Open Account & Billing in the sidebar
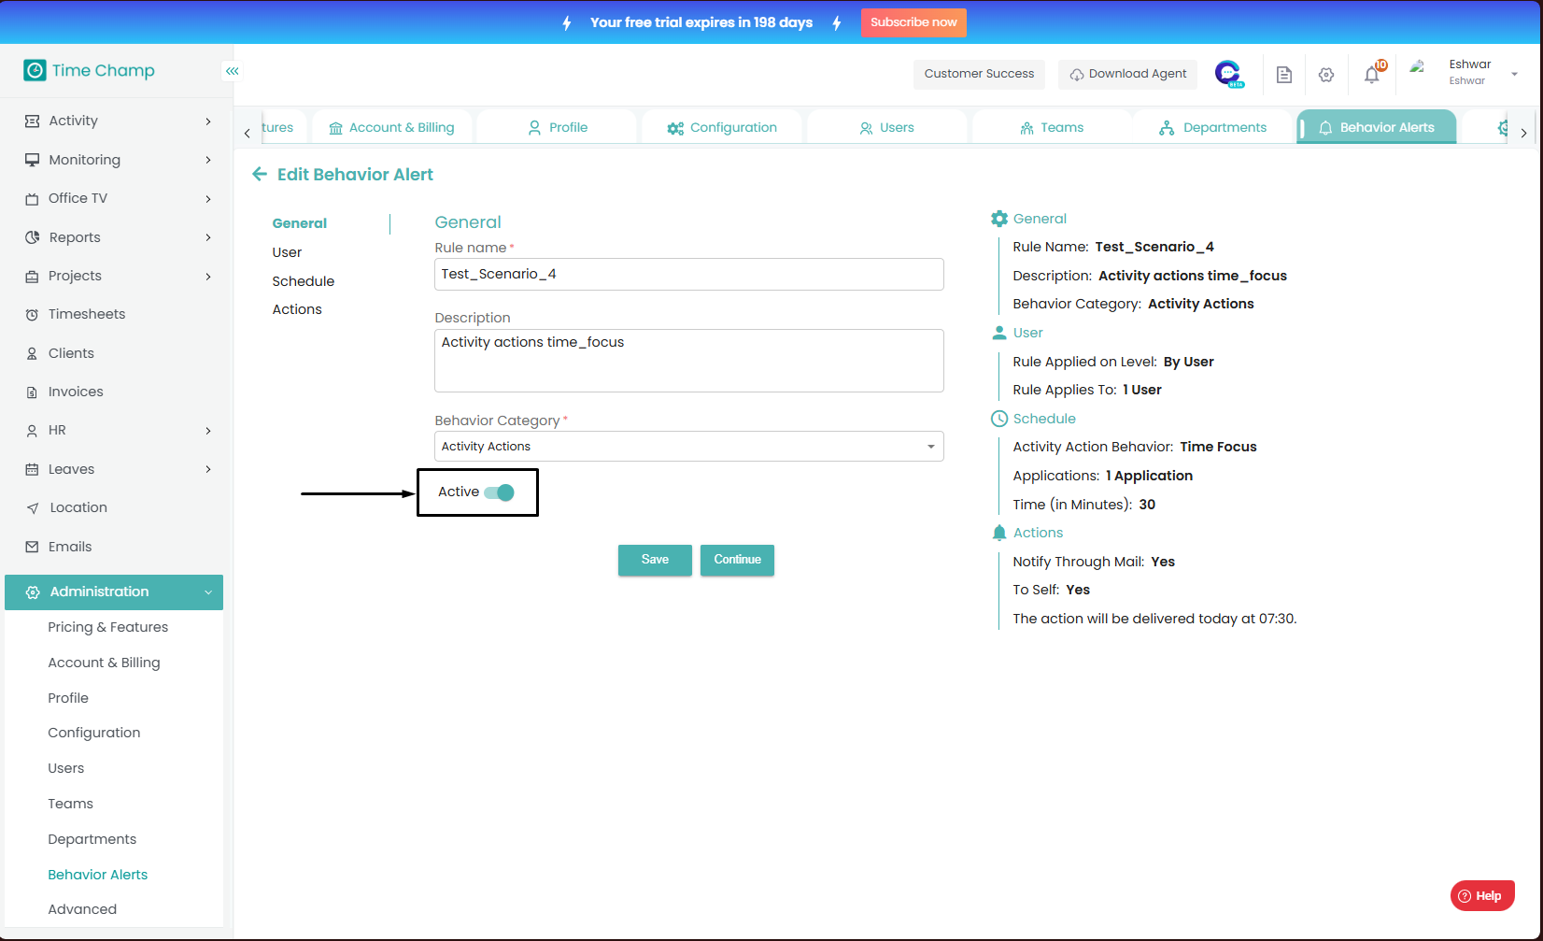1543x941 pixels. point(104,663)
